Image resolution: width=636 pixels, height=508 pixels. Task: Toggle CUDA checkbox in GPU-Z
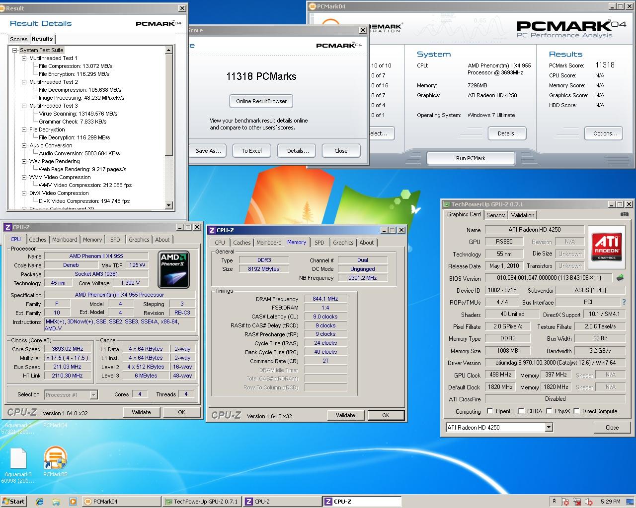(x=521, y=411)
